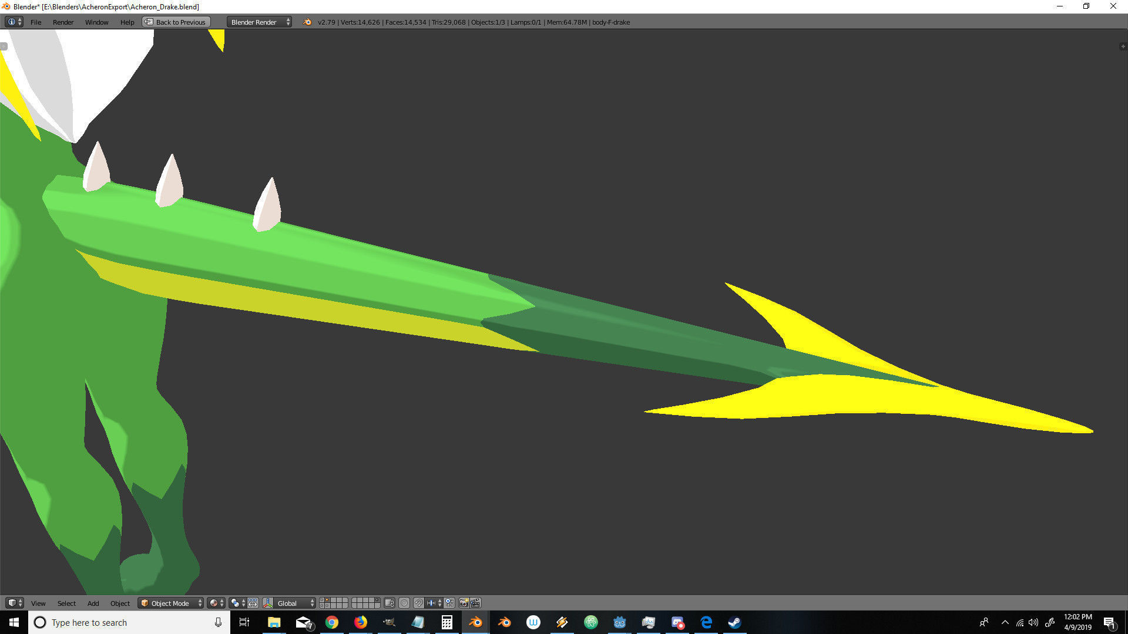Toggle the snap magnet icon
Screen dimensions: 1128x634
coord(418,603)
